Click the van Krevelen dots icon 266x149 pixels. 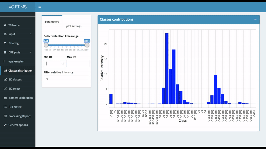click(x=5, y=62)
